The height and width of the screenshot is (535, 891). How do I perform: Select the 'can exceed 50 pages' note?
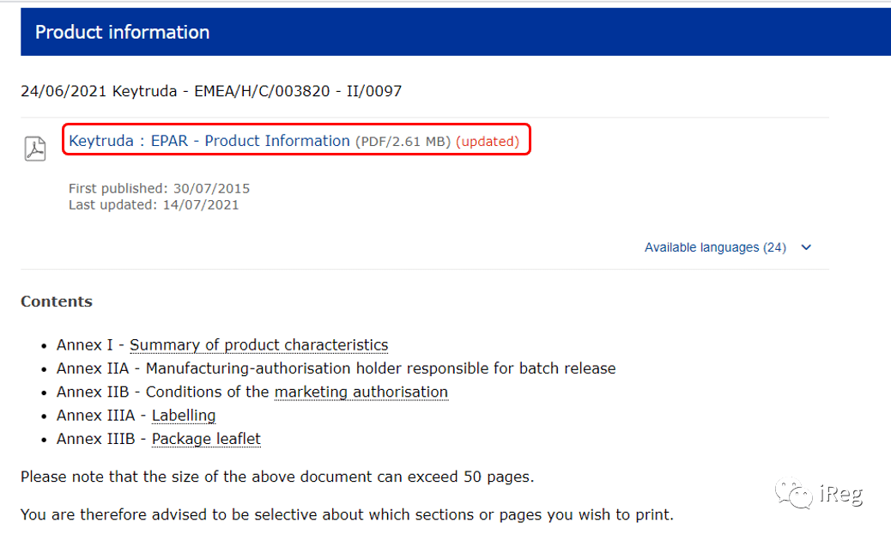(x=277, y=477)
